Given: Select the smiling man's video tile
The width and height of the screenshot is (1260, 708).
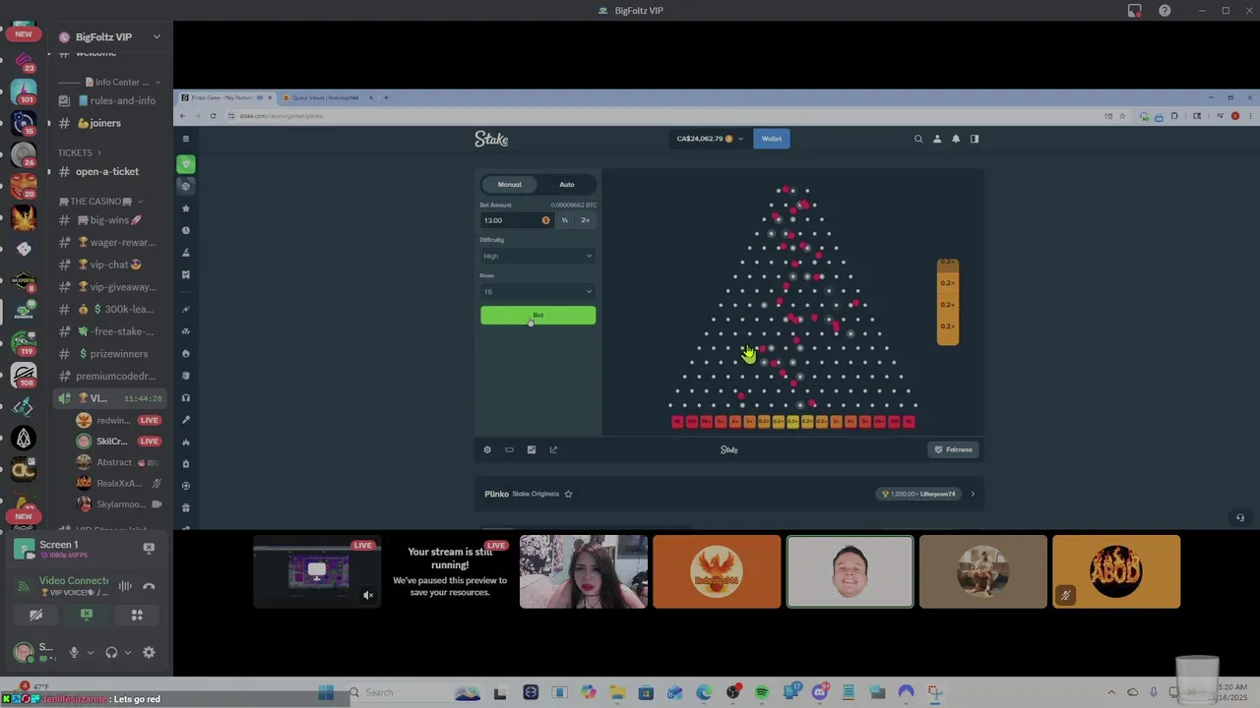Looking at the screenshot, I should coord(850,571).
